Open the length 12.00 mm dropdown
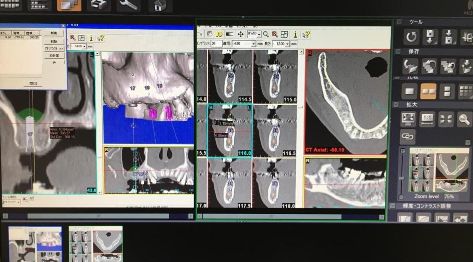473x262 pixels. click(x=287, y=44)
